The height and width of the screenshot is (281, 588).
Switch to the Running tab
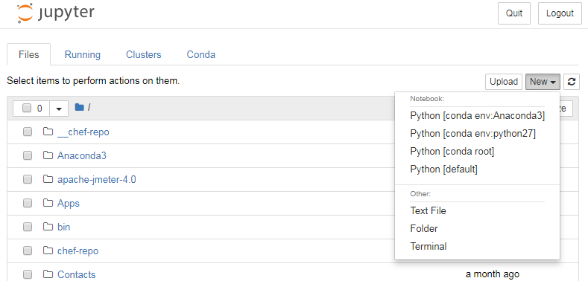point(83,54)
